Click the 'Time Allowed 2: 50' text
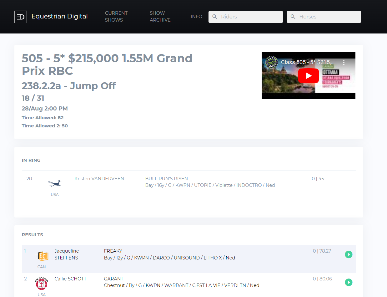Screen dimensions: 387x297 coord(45,126)
